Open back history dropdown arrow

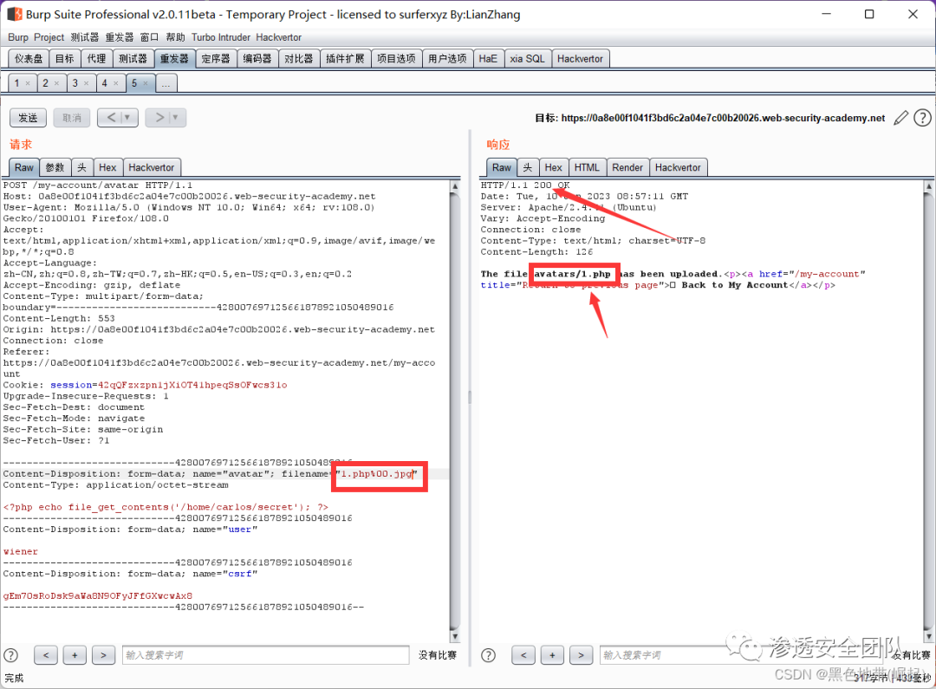[127, 118]
